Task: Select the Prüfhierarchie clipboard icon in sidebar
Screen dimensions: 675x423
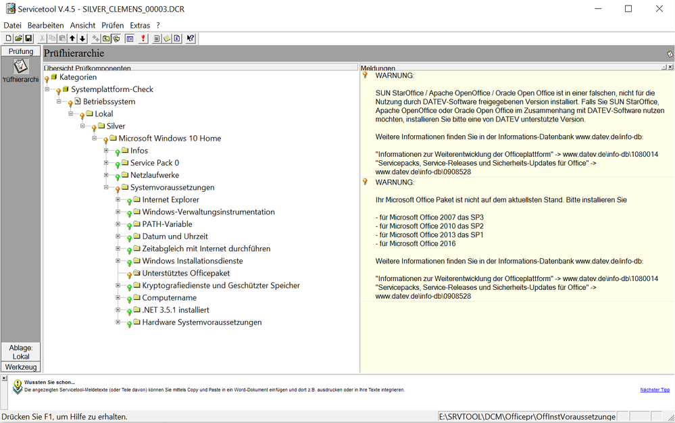Action: click(x=20, y=66)
